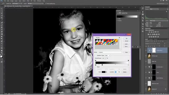Hide the Retouching Layer

point(146,83)
